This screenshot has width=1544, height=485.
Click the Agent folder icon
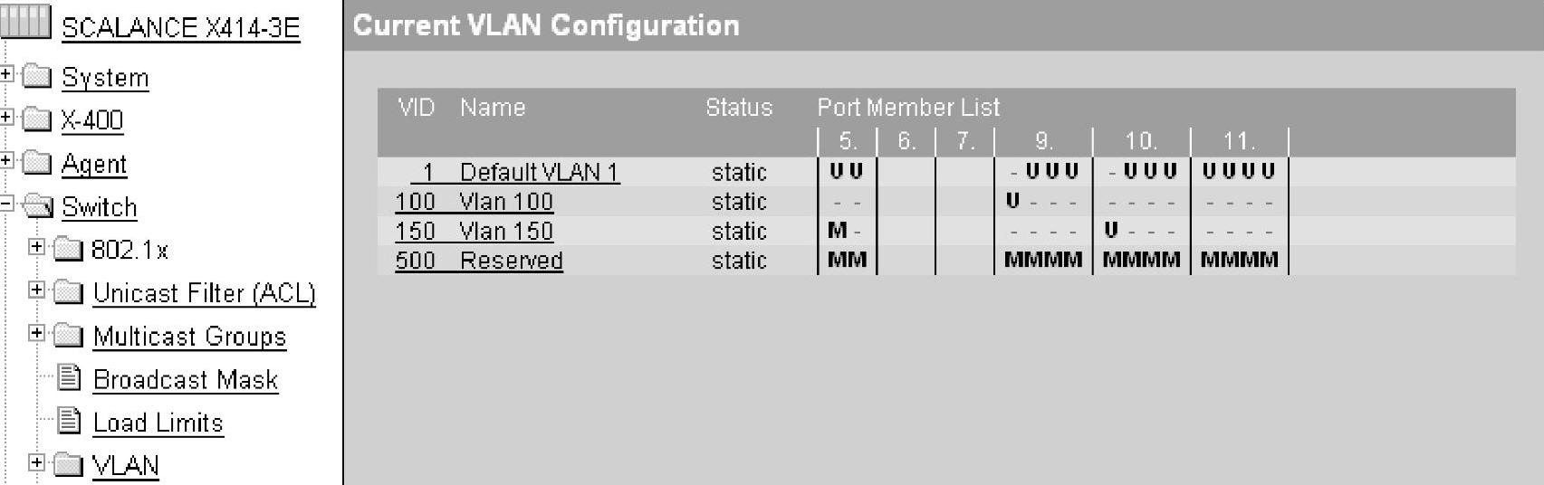(x=37, y=163)
